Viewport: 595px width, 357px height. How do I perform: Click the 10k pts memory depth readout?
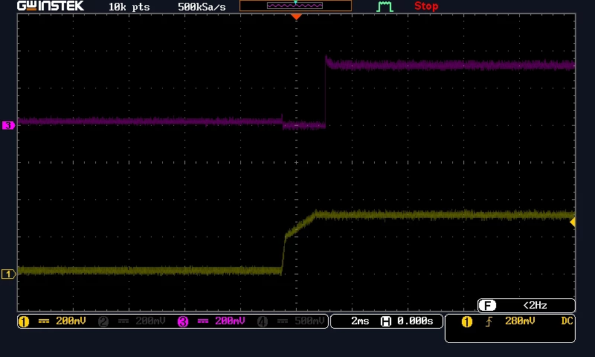(x=129, y=7)
